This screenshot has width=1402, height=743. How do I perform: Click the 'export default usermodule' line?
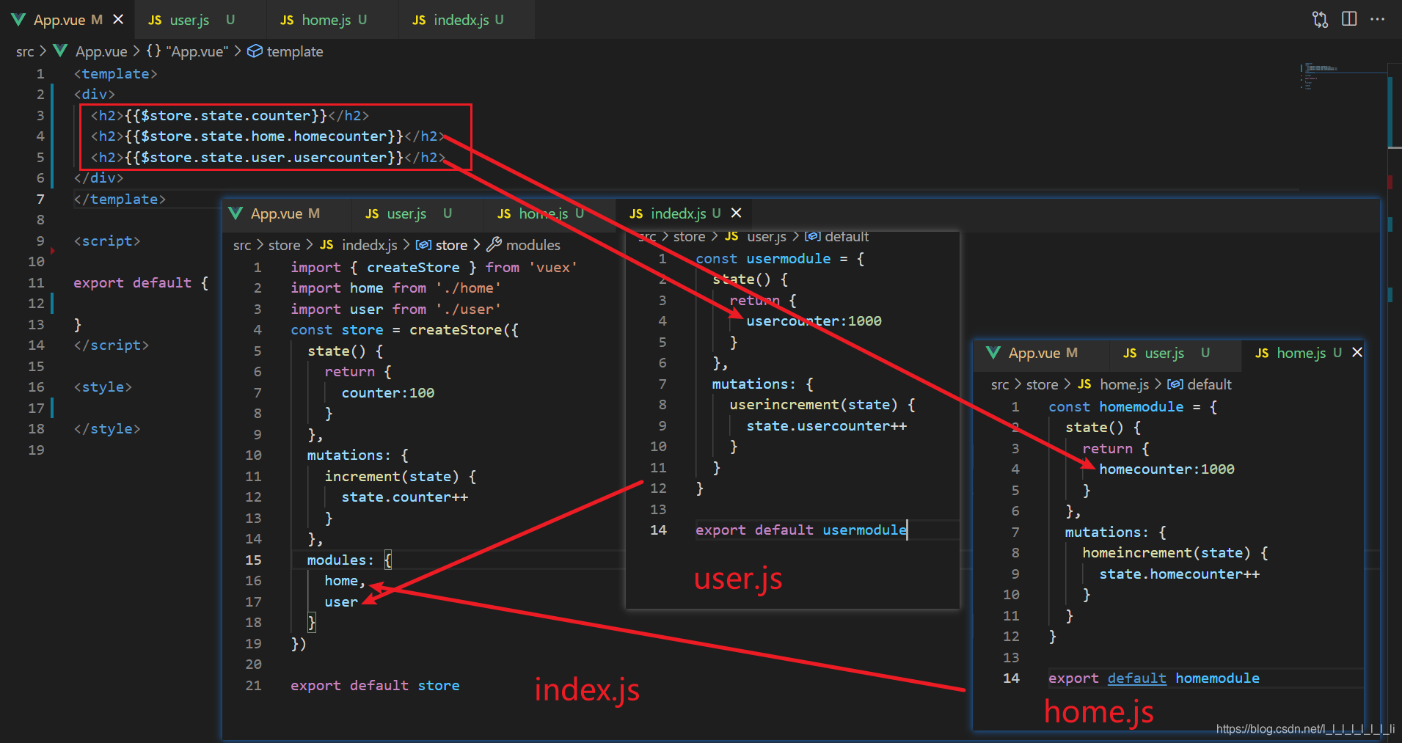[x=801, y=530]
